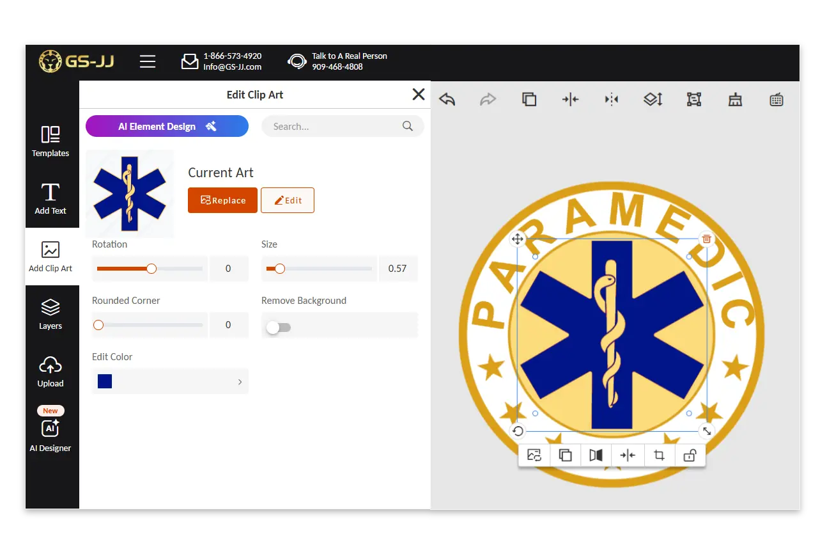
Task: Toggle the Remove Background switch
Action: click(279, 328)
